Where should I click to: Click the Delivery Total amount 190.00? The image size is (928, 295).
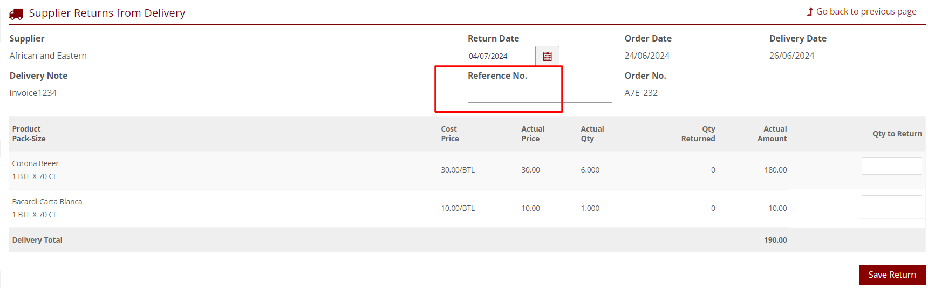tap(775, 240)
